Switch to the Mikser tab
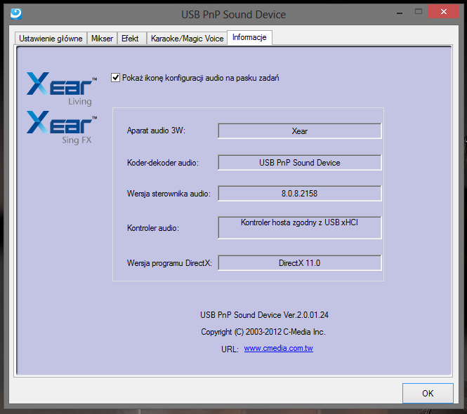Screen dimensions: 467x414 (102, 39)
